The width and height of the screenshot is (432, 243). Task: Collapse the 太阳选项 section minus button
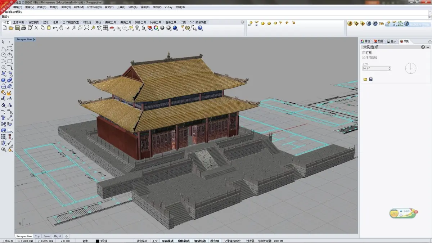(x=428, y=47)
